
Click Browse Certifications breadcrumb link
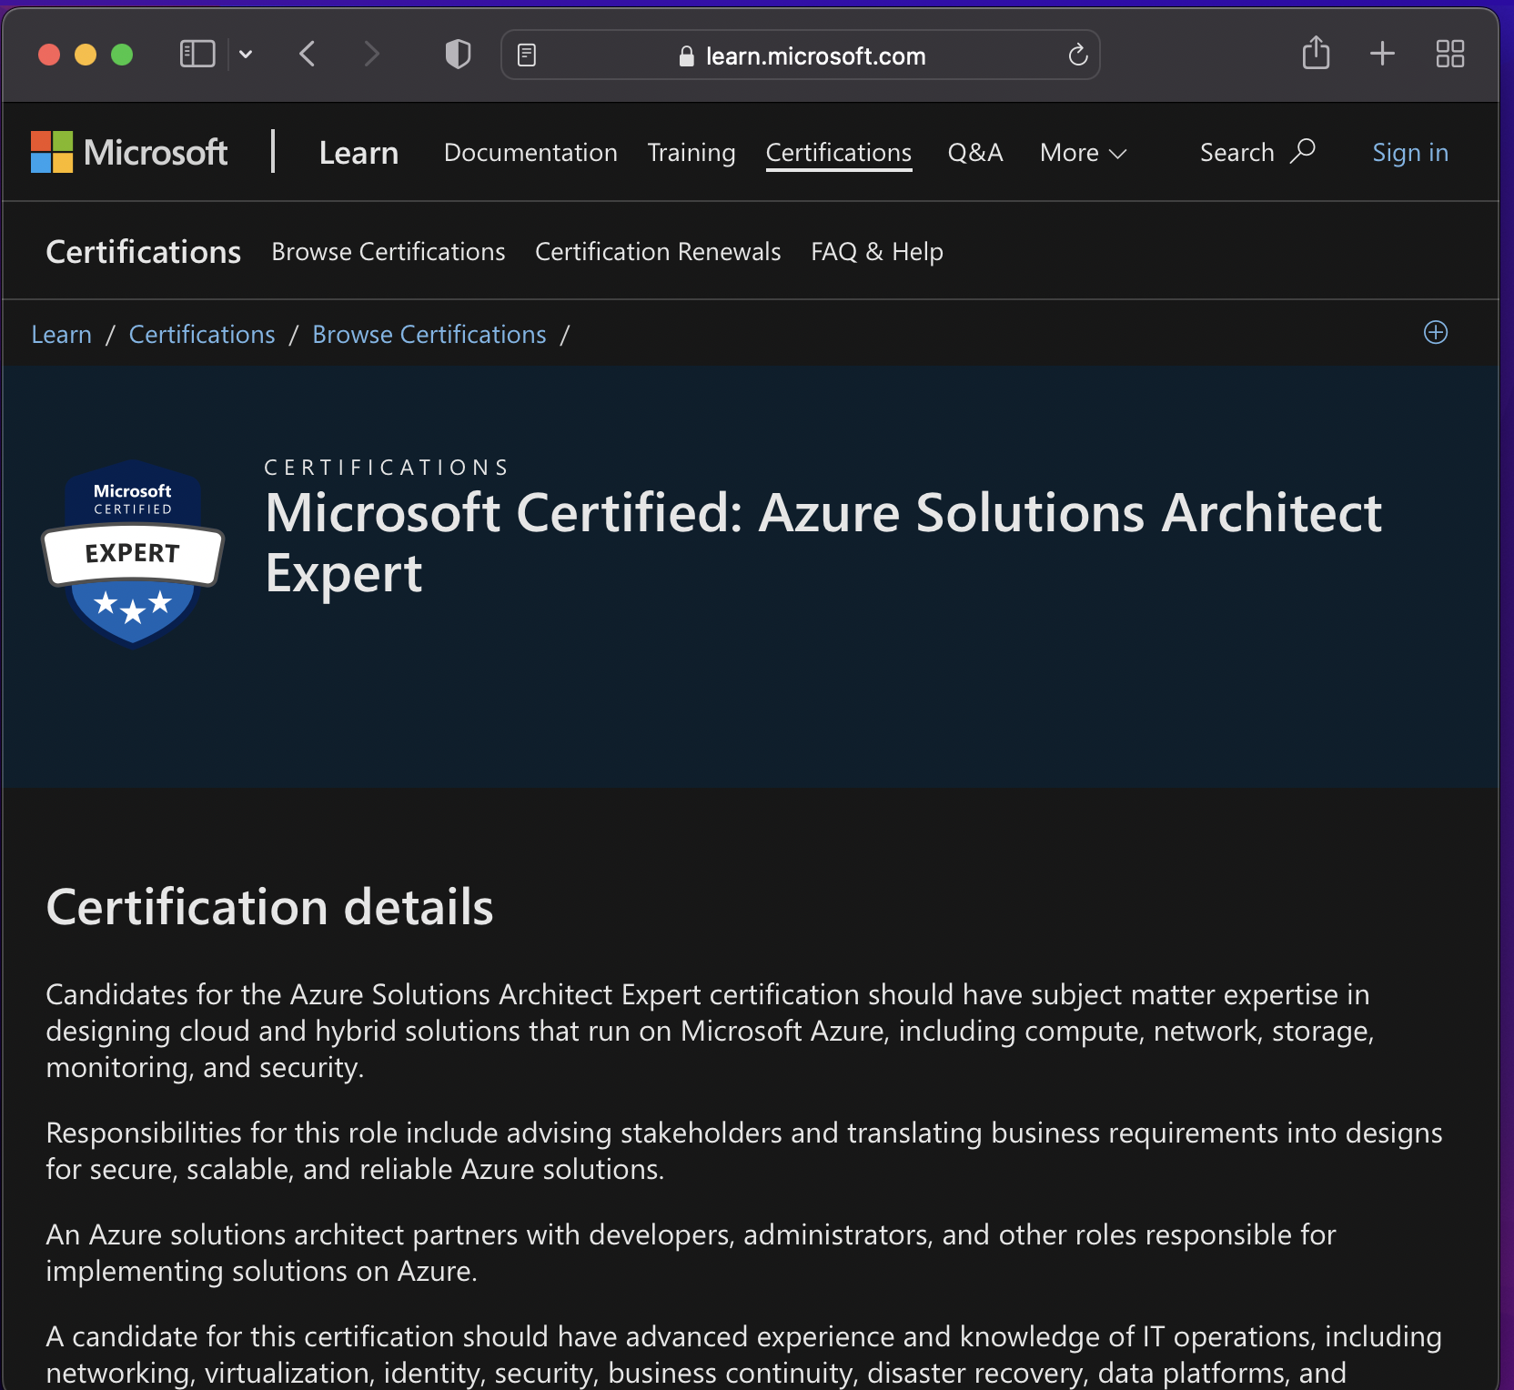[429, 335]
